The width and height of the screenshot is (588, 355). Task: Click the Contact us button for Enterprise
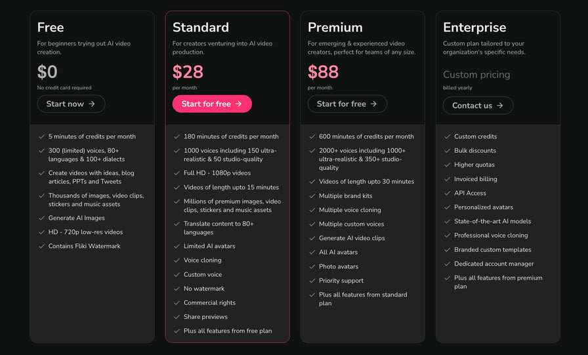(478, 106)
